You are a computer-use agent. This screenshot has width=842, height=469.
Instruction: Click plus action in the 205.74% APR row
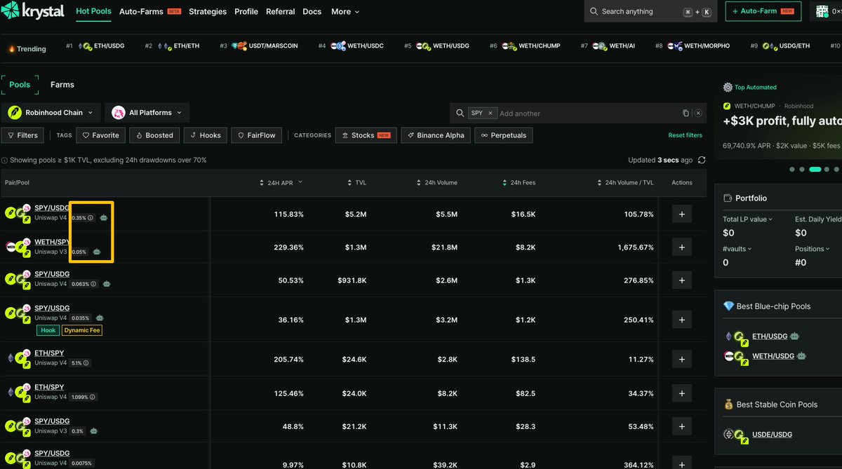tap(681, 359)
